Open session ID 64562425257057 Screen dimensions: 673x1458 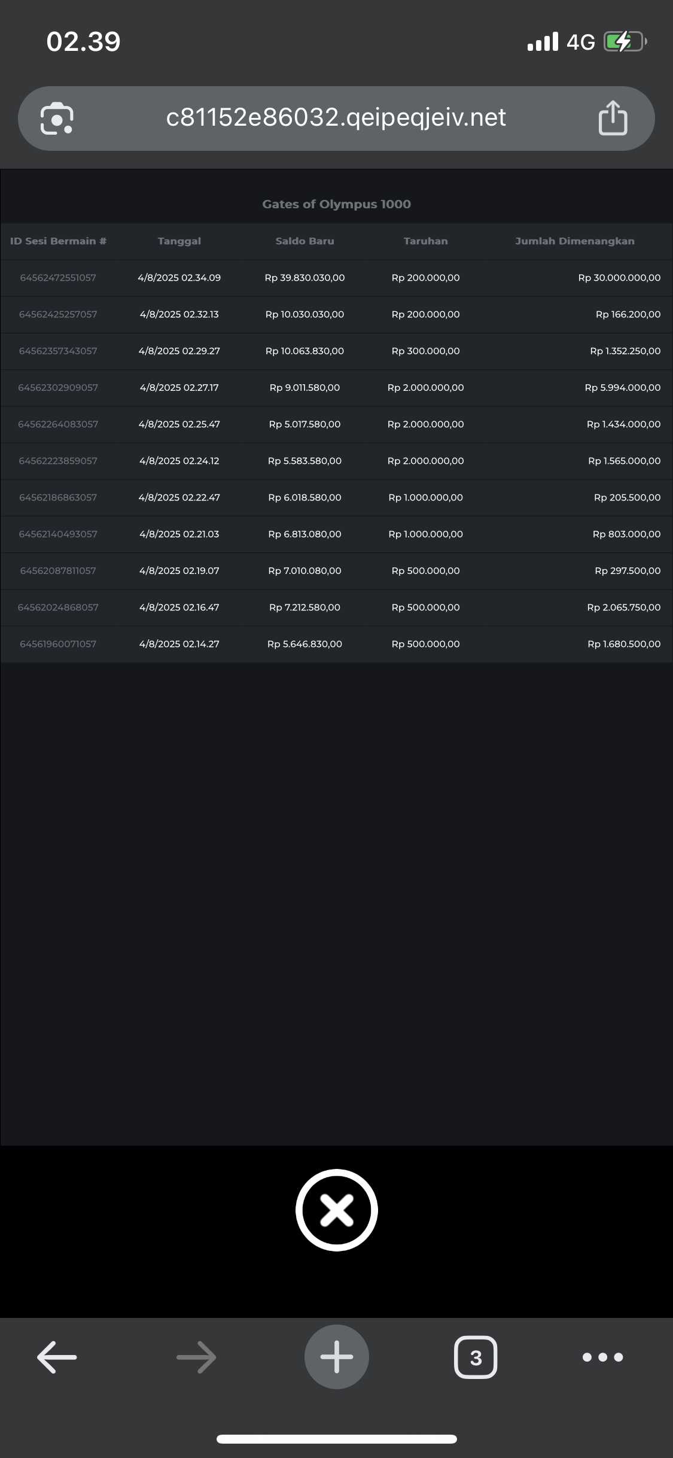[58, 314]
